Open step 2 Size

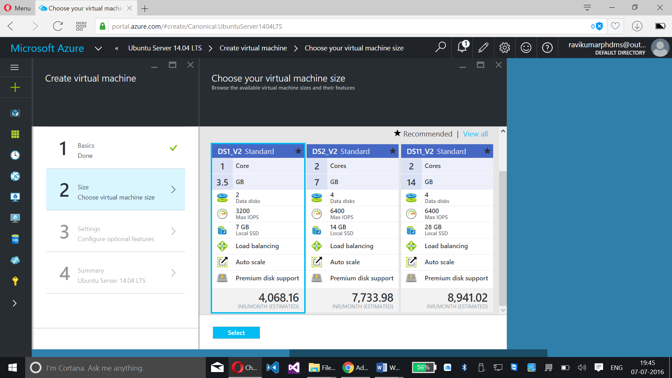pos(115,189)
